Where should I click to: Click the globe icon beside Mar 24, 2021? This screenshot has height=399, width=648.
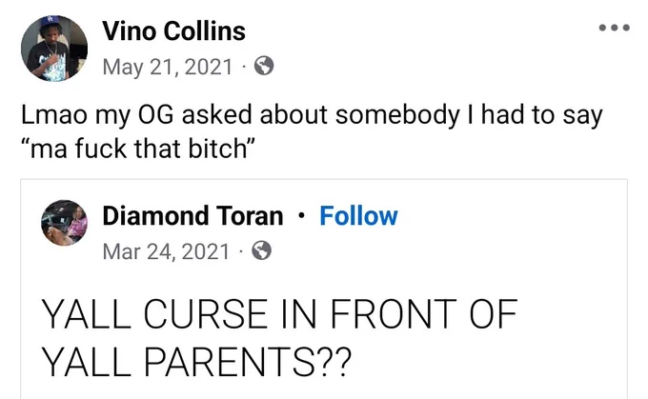[262, 250]
